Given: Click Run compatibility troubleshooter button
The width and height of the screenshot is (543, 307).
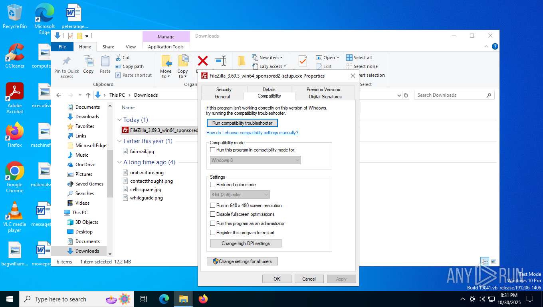Looking at the screenshot, I should [242, 123].
